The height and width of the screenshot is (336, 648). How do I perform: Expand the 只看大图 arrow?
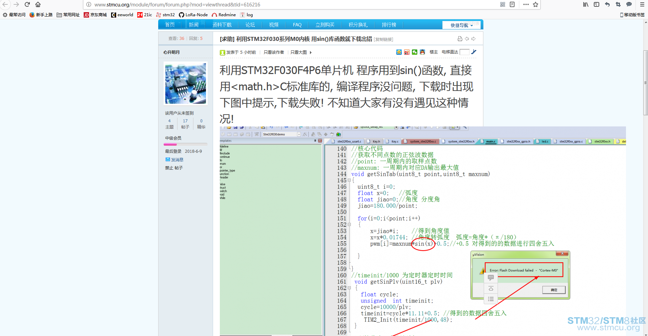[x=311, y=52]
